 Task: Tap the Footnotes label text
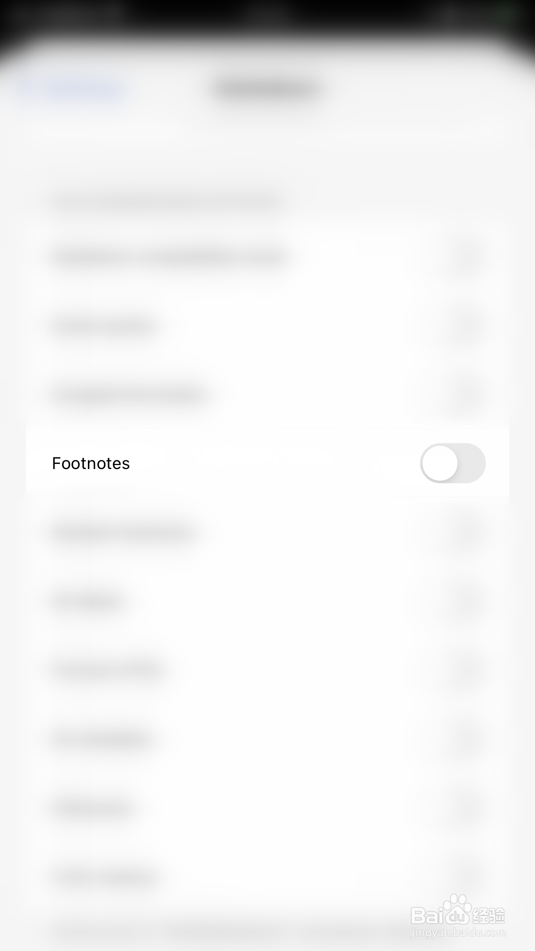tap(91, 463)
